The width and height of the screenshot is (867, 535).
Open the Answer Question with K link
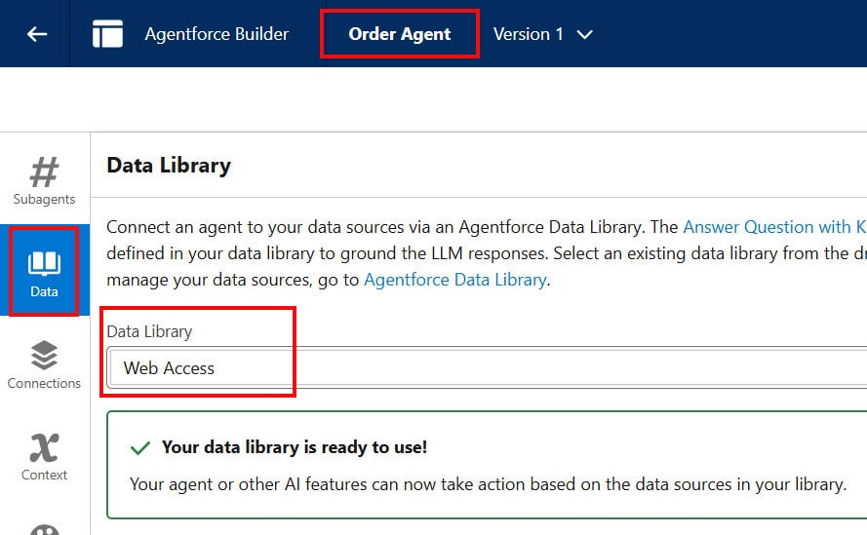pos(774,227)
